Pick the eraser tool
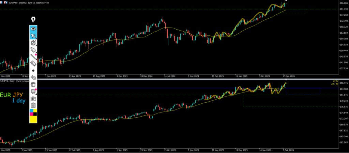 (x=34, y=64)
